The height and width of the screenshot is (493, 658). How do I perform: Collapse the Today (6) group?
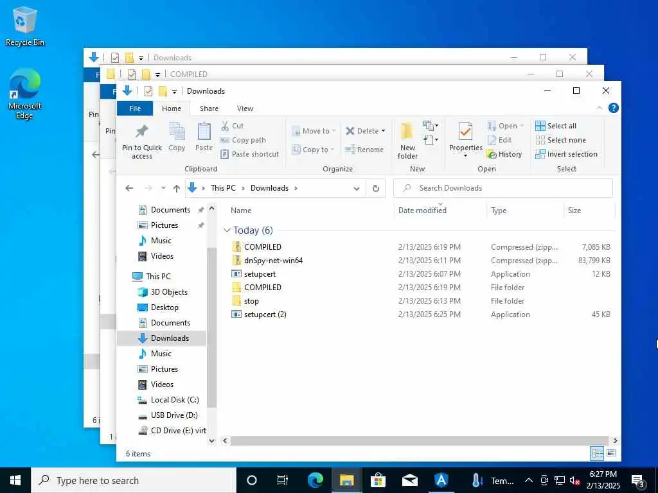[227, 230]
